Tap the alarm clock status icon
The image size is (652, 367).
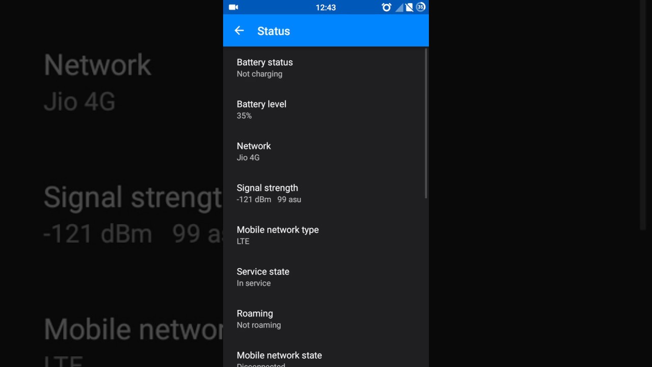pyautogui.click(x=387, y=7)
